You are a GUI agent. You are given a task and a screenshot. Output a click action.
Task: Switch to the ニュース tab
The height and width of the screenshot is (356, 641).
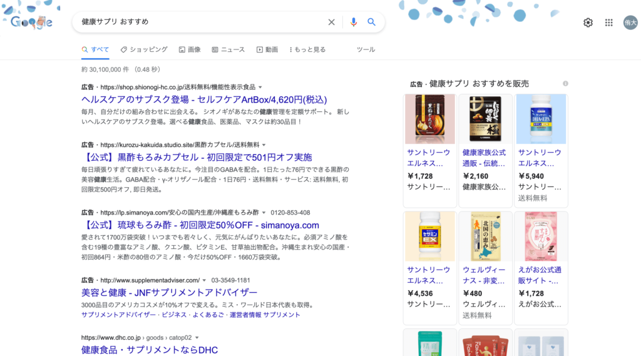(x=228, y=49)
